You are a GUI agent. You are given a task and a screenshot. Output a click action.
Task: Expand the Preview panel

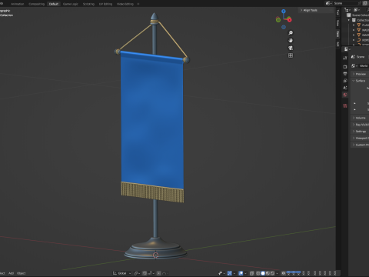coord(360,74)
